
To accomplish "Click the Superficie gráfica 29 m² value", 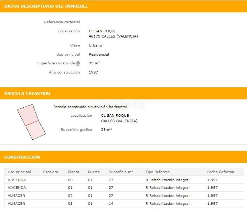I will (106, 130).
